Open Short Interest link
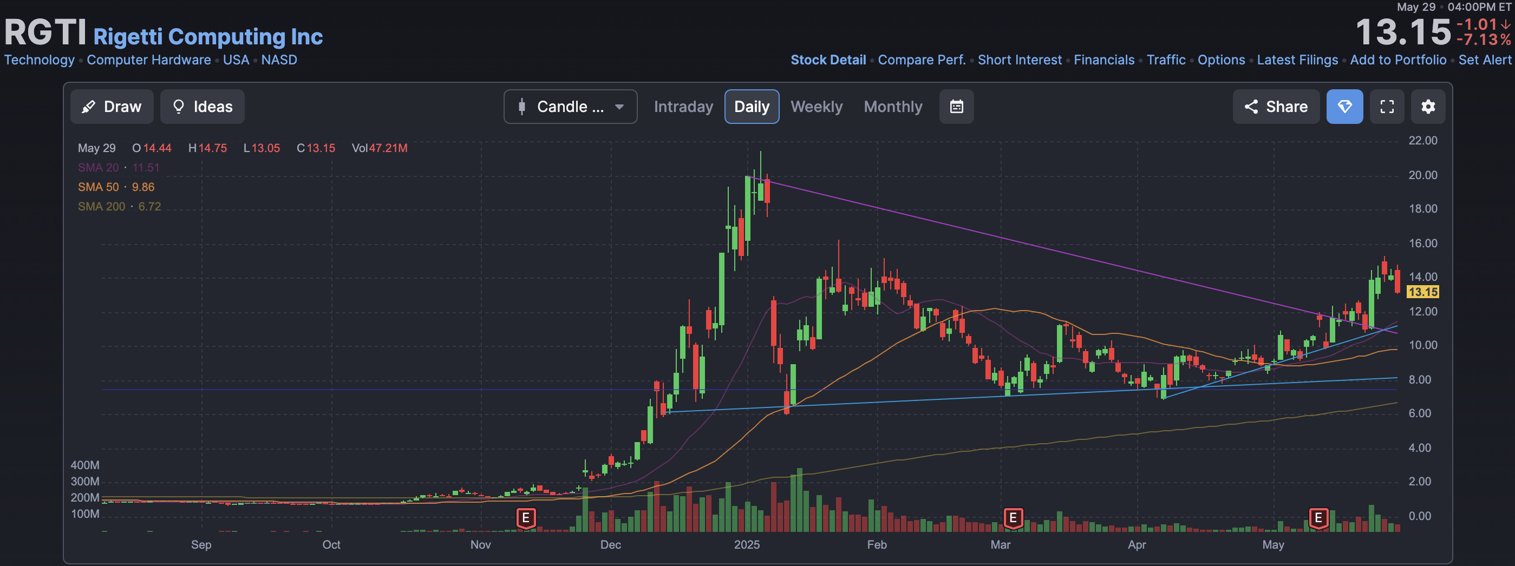1515x566 pixels. coord(1020,60)
